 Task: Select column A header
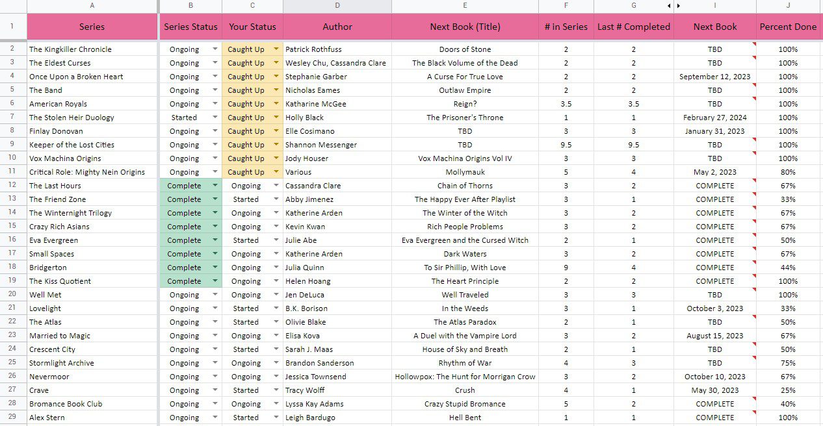[x=92, y=6]
